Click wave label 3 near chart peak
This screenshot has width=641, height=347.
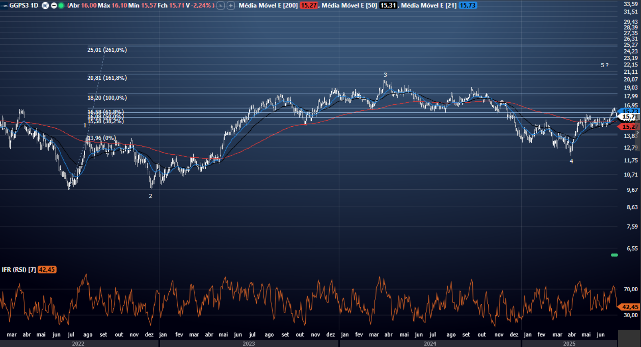click(385, 75)
